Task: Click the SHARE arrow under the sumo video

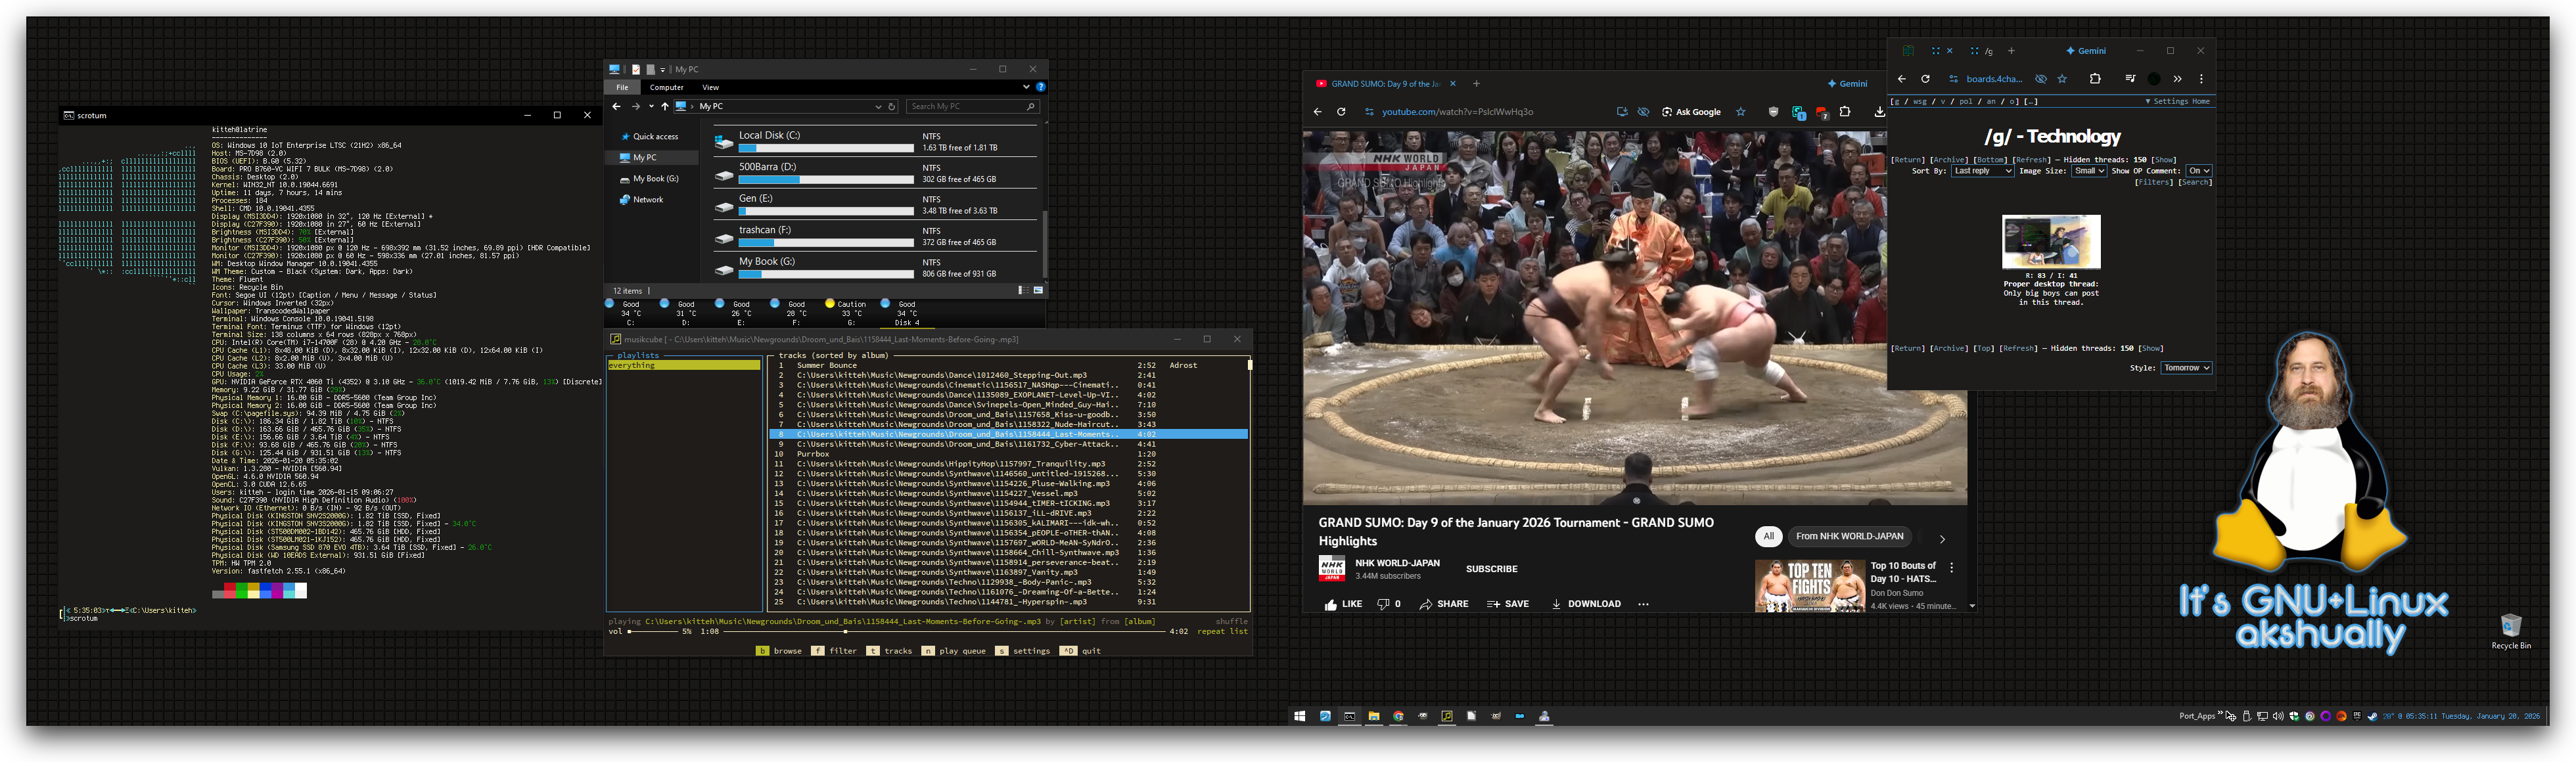Action: click(1425, 604)
